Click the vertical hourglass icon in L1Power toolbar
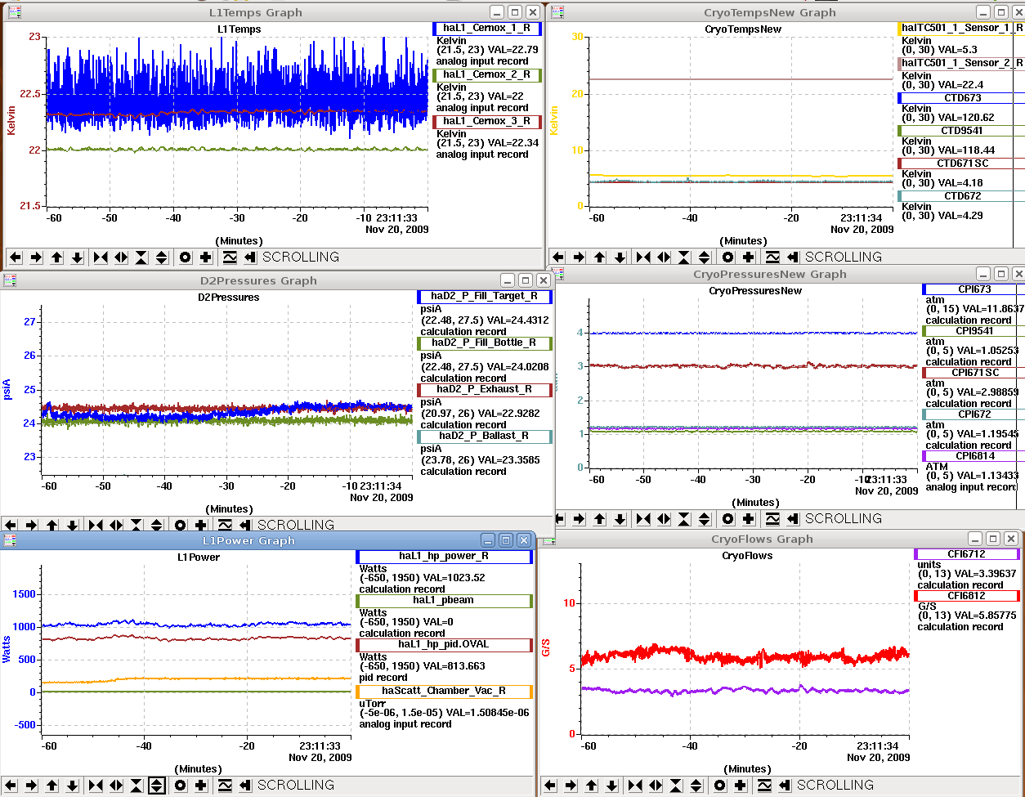The height and width of the screenshot is (797, 1025). [x=137, y=785]
